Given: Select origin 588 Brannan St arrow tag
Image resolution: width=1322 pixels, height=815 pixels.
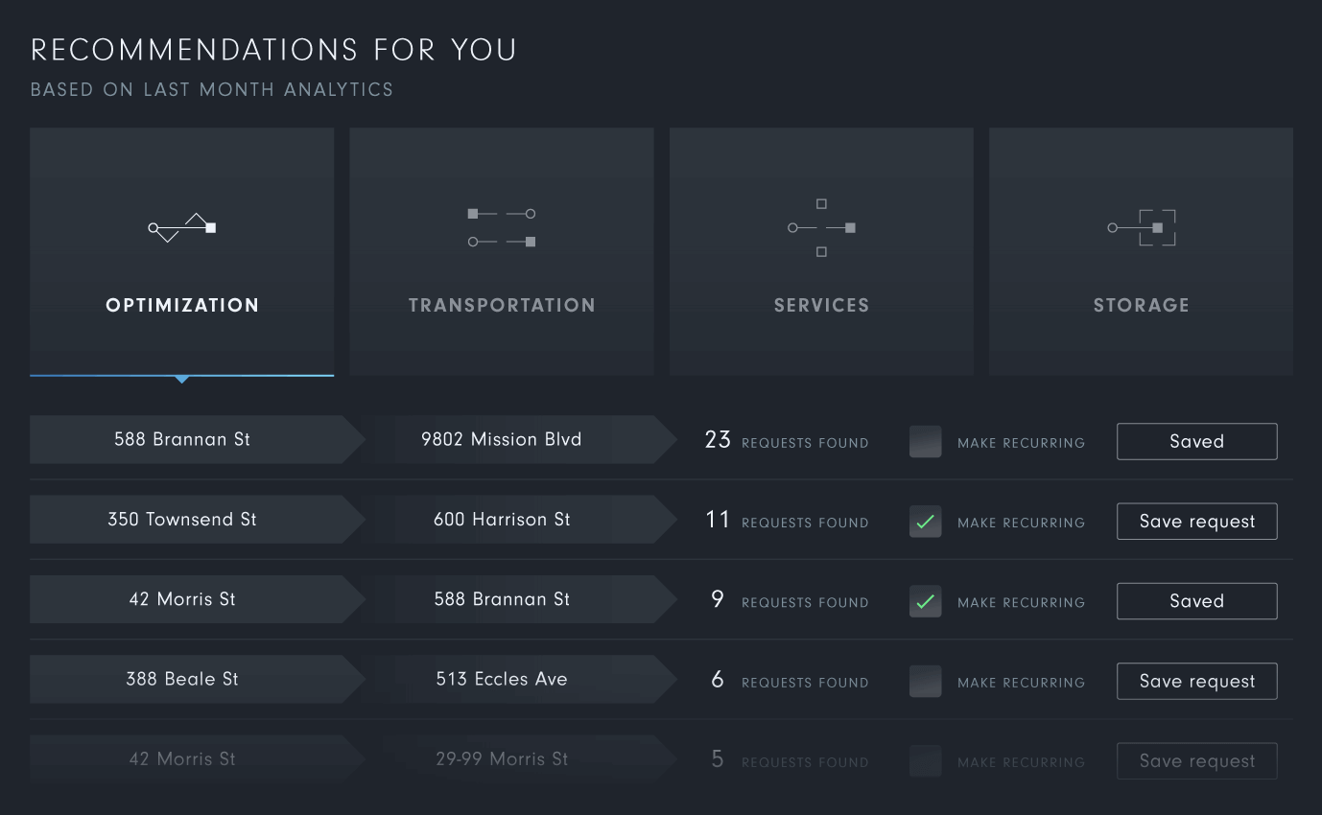Looking at the screenshot, I should 198,439.
